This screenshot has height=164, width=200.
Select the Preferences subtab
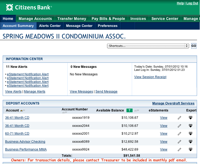(108, 26)
